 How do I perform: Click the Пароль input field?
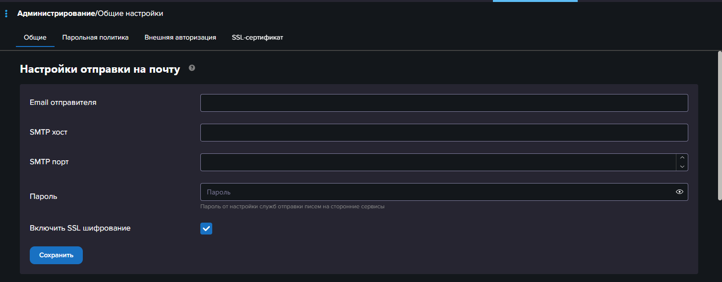[436, 192]
